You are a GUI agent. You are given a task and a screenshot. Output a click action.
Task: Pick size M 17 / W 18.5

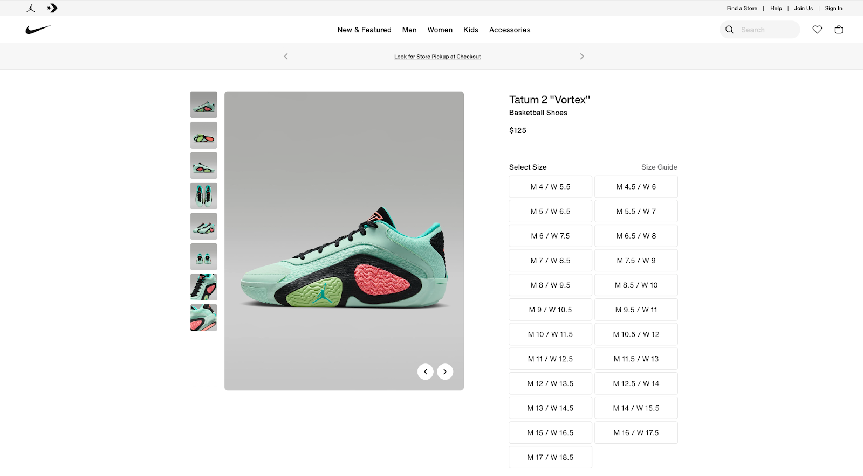550,457
